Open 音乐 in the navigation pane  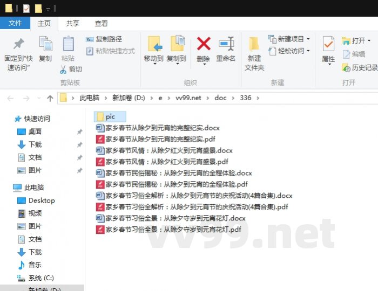pyautogui.click(x=30, y=265)
